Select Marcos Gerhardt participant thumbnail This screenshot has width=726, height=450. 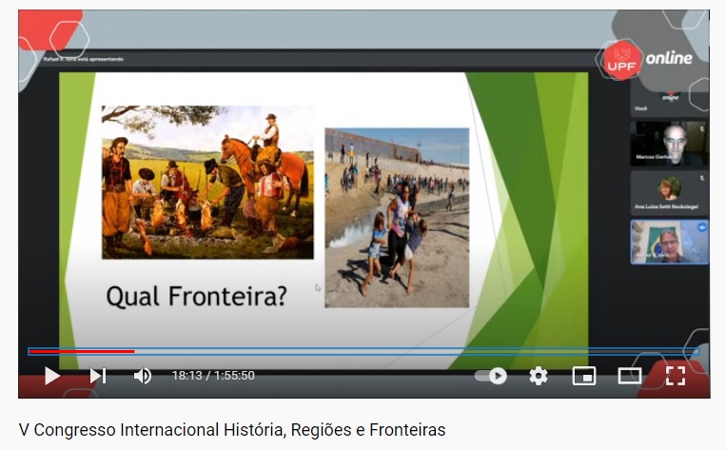669,143
